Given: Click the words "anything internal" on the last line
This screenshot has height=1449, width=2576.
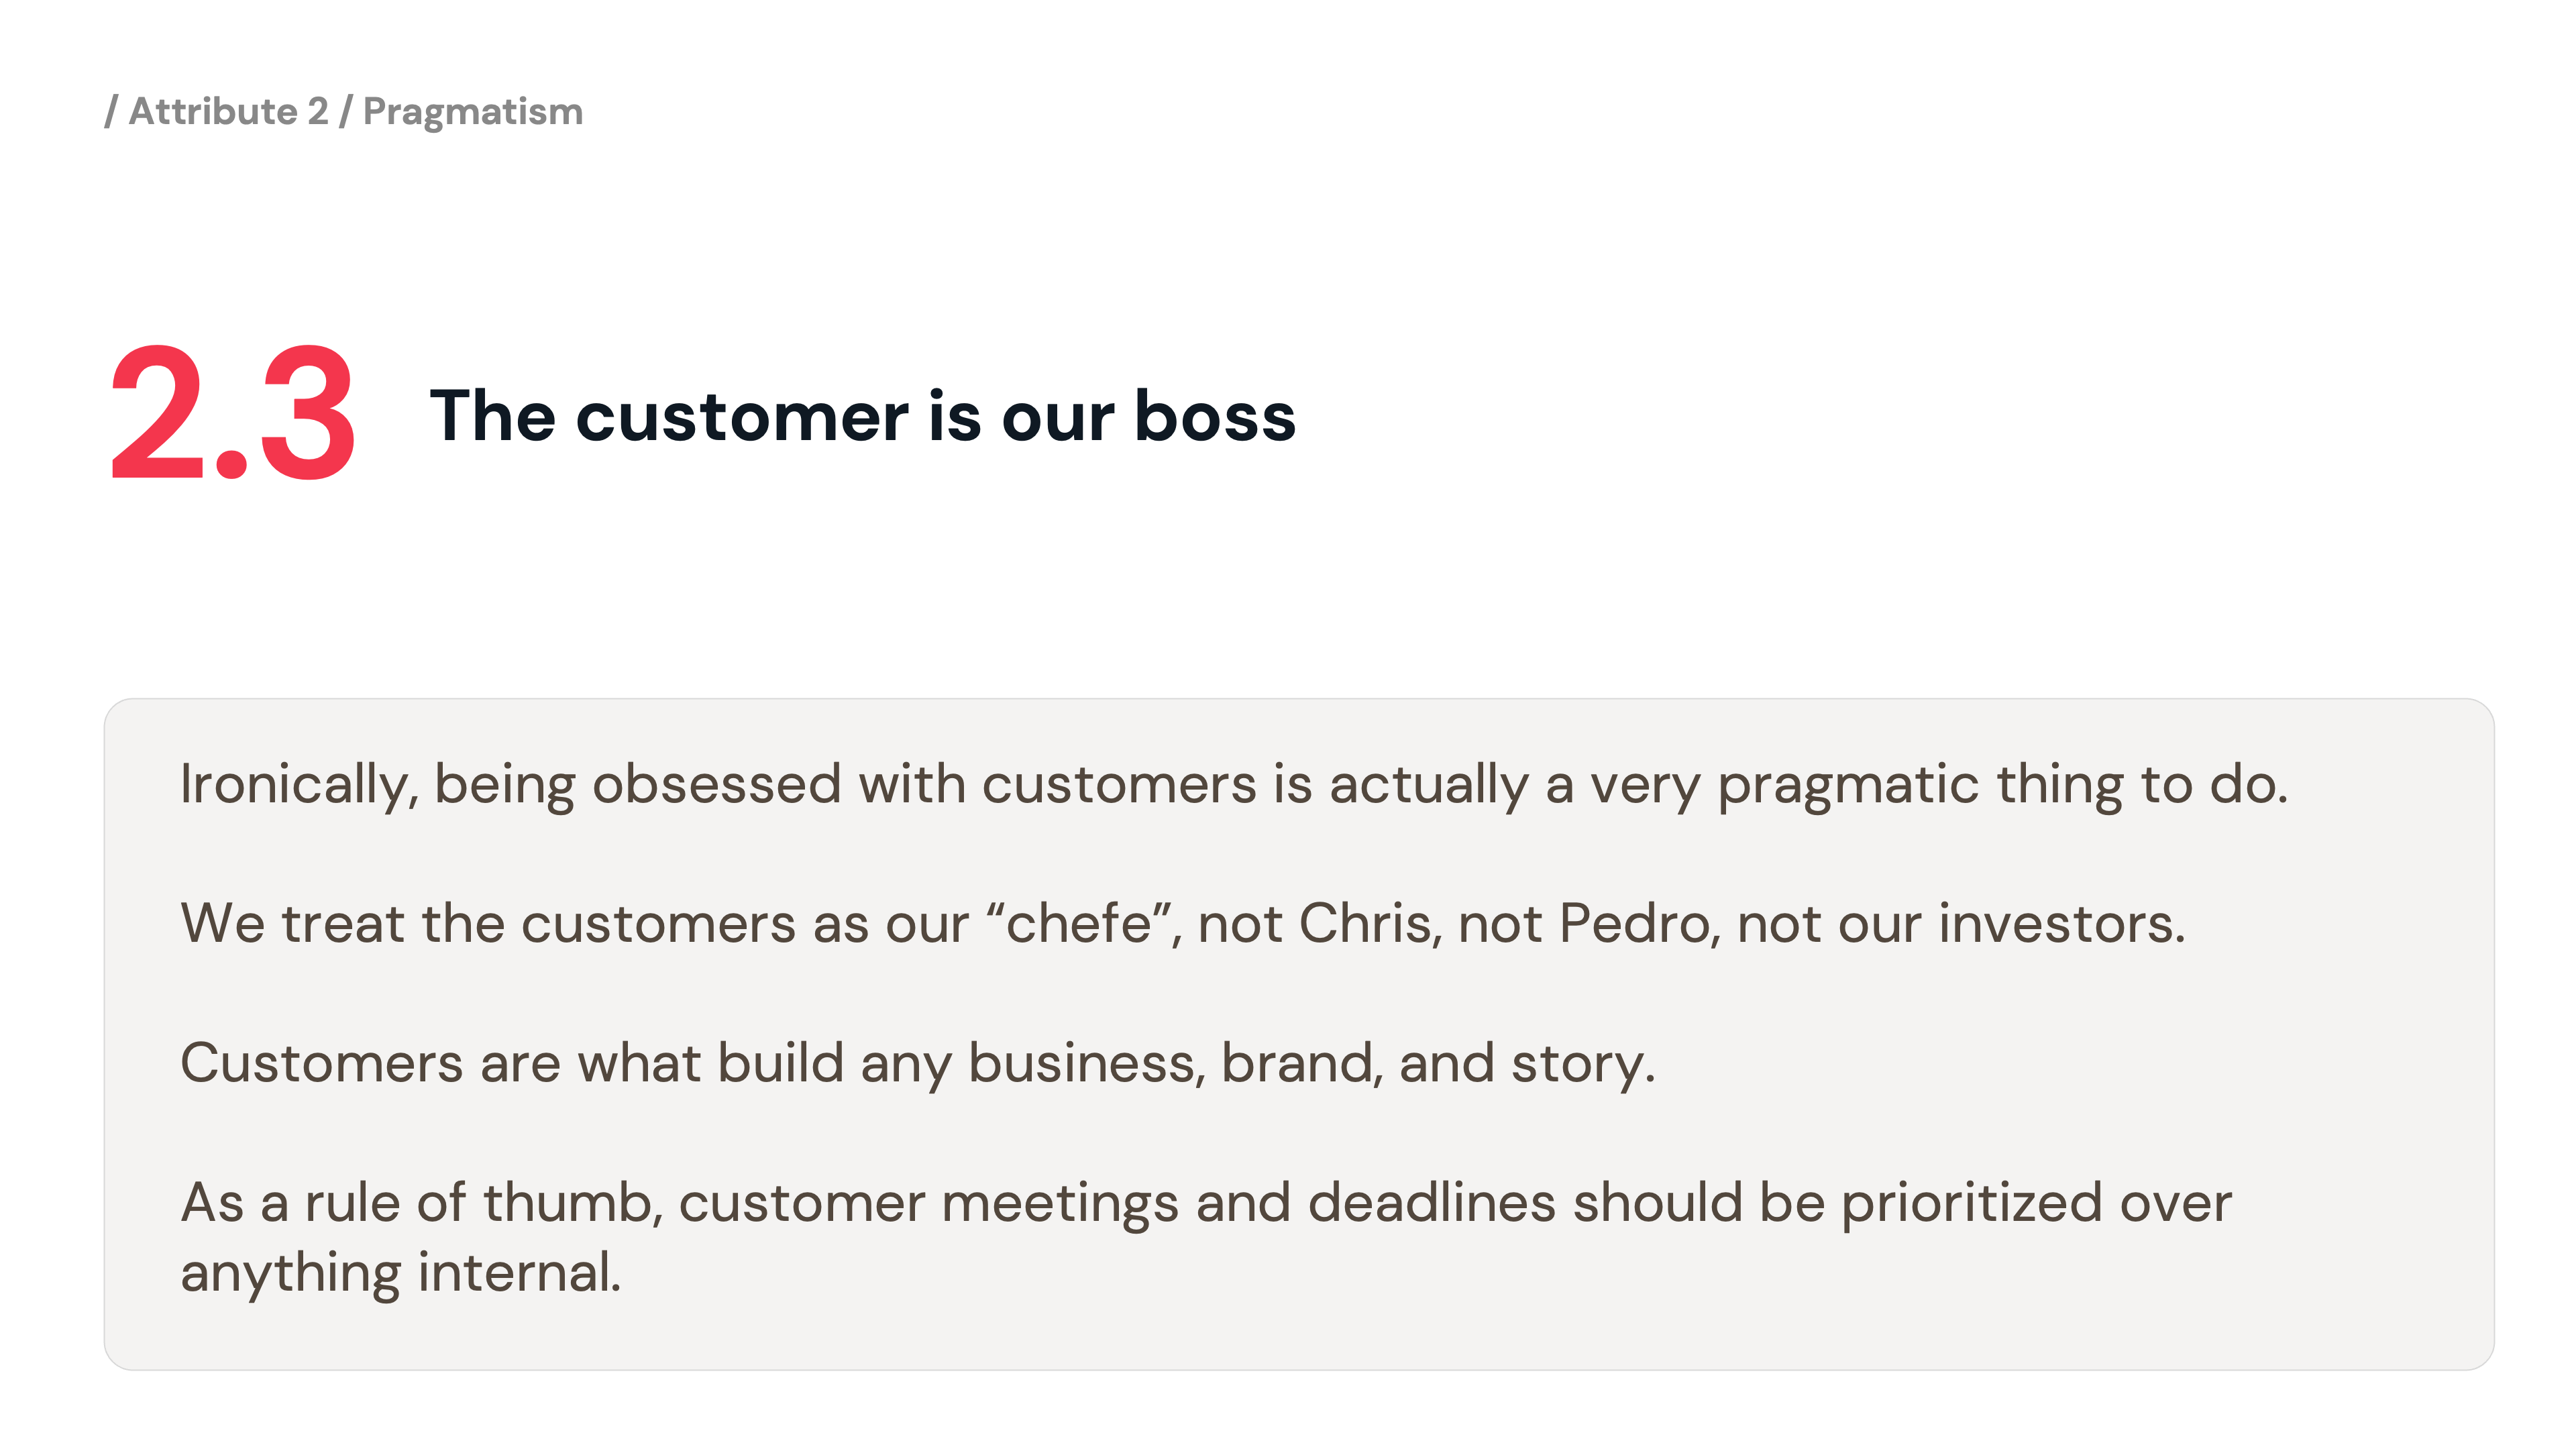Looking at the screenshot, I should [400, 1272].
